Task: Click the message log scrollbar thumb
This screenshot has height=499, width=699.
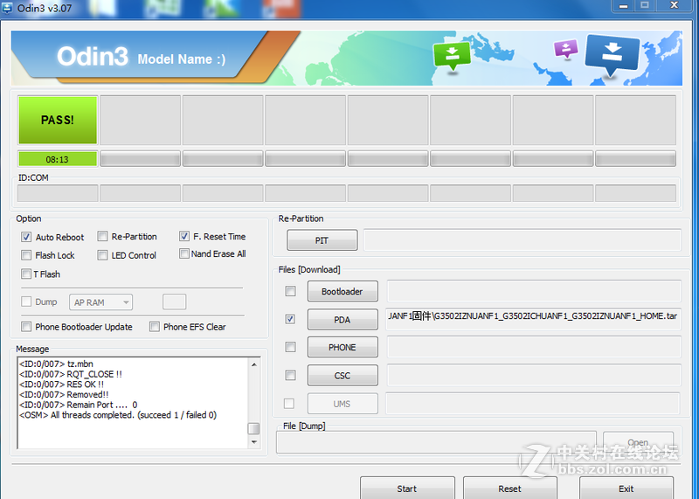Action: click(253, 428)
